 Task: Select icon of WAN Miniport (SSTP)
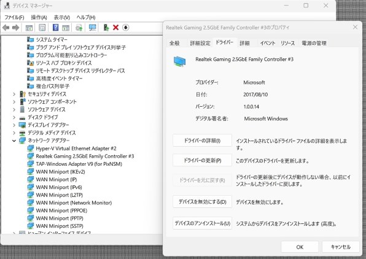coord(30,226)
